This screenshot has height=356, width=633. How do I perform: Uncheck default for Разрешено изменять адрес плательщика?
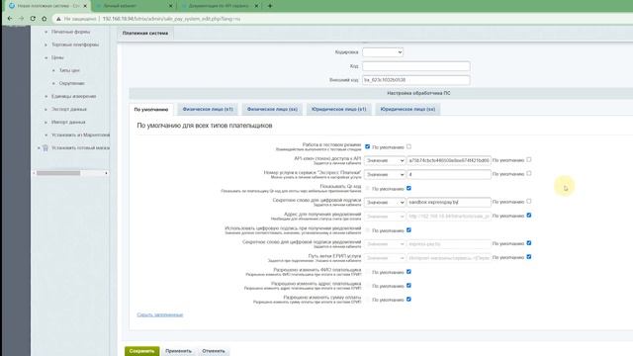coord(408,286)
